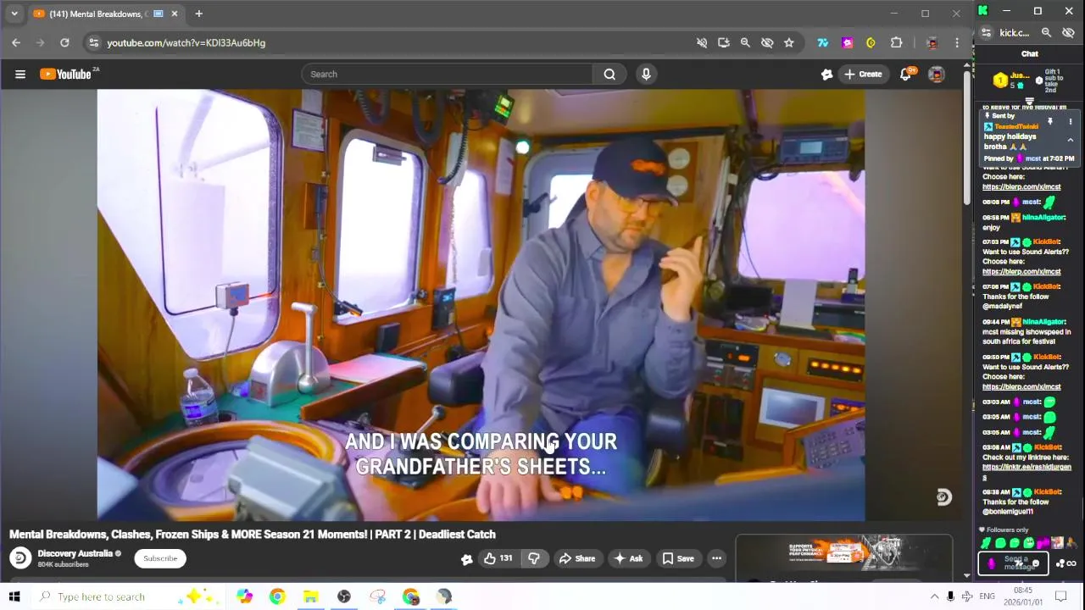Start voice search with microphone icon
This screenshot has height=610, width=1085.
click(646, 75)
